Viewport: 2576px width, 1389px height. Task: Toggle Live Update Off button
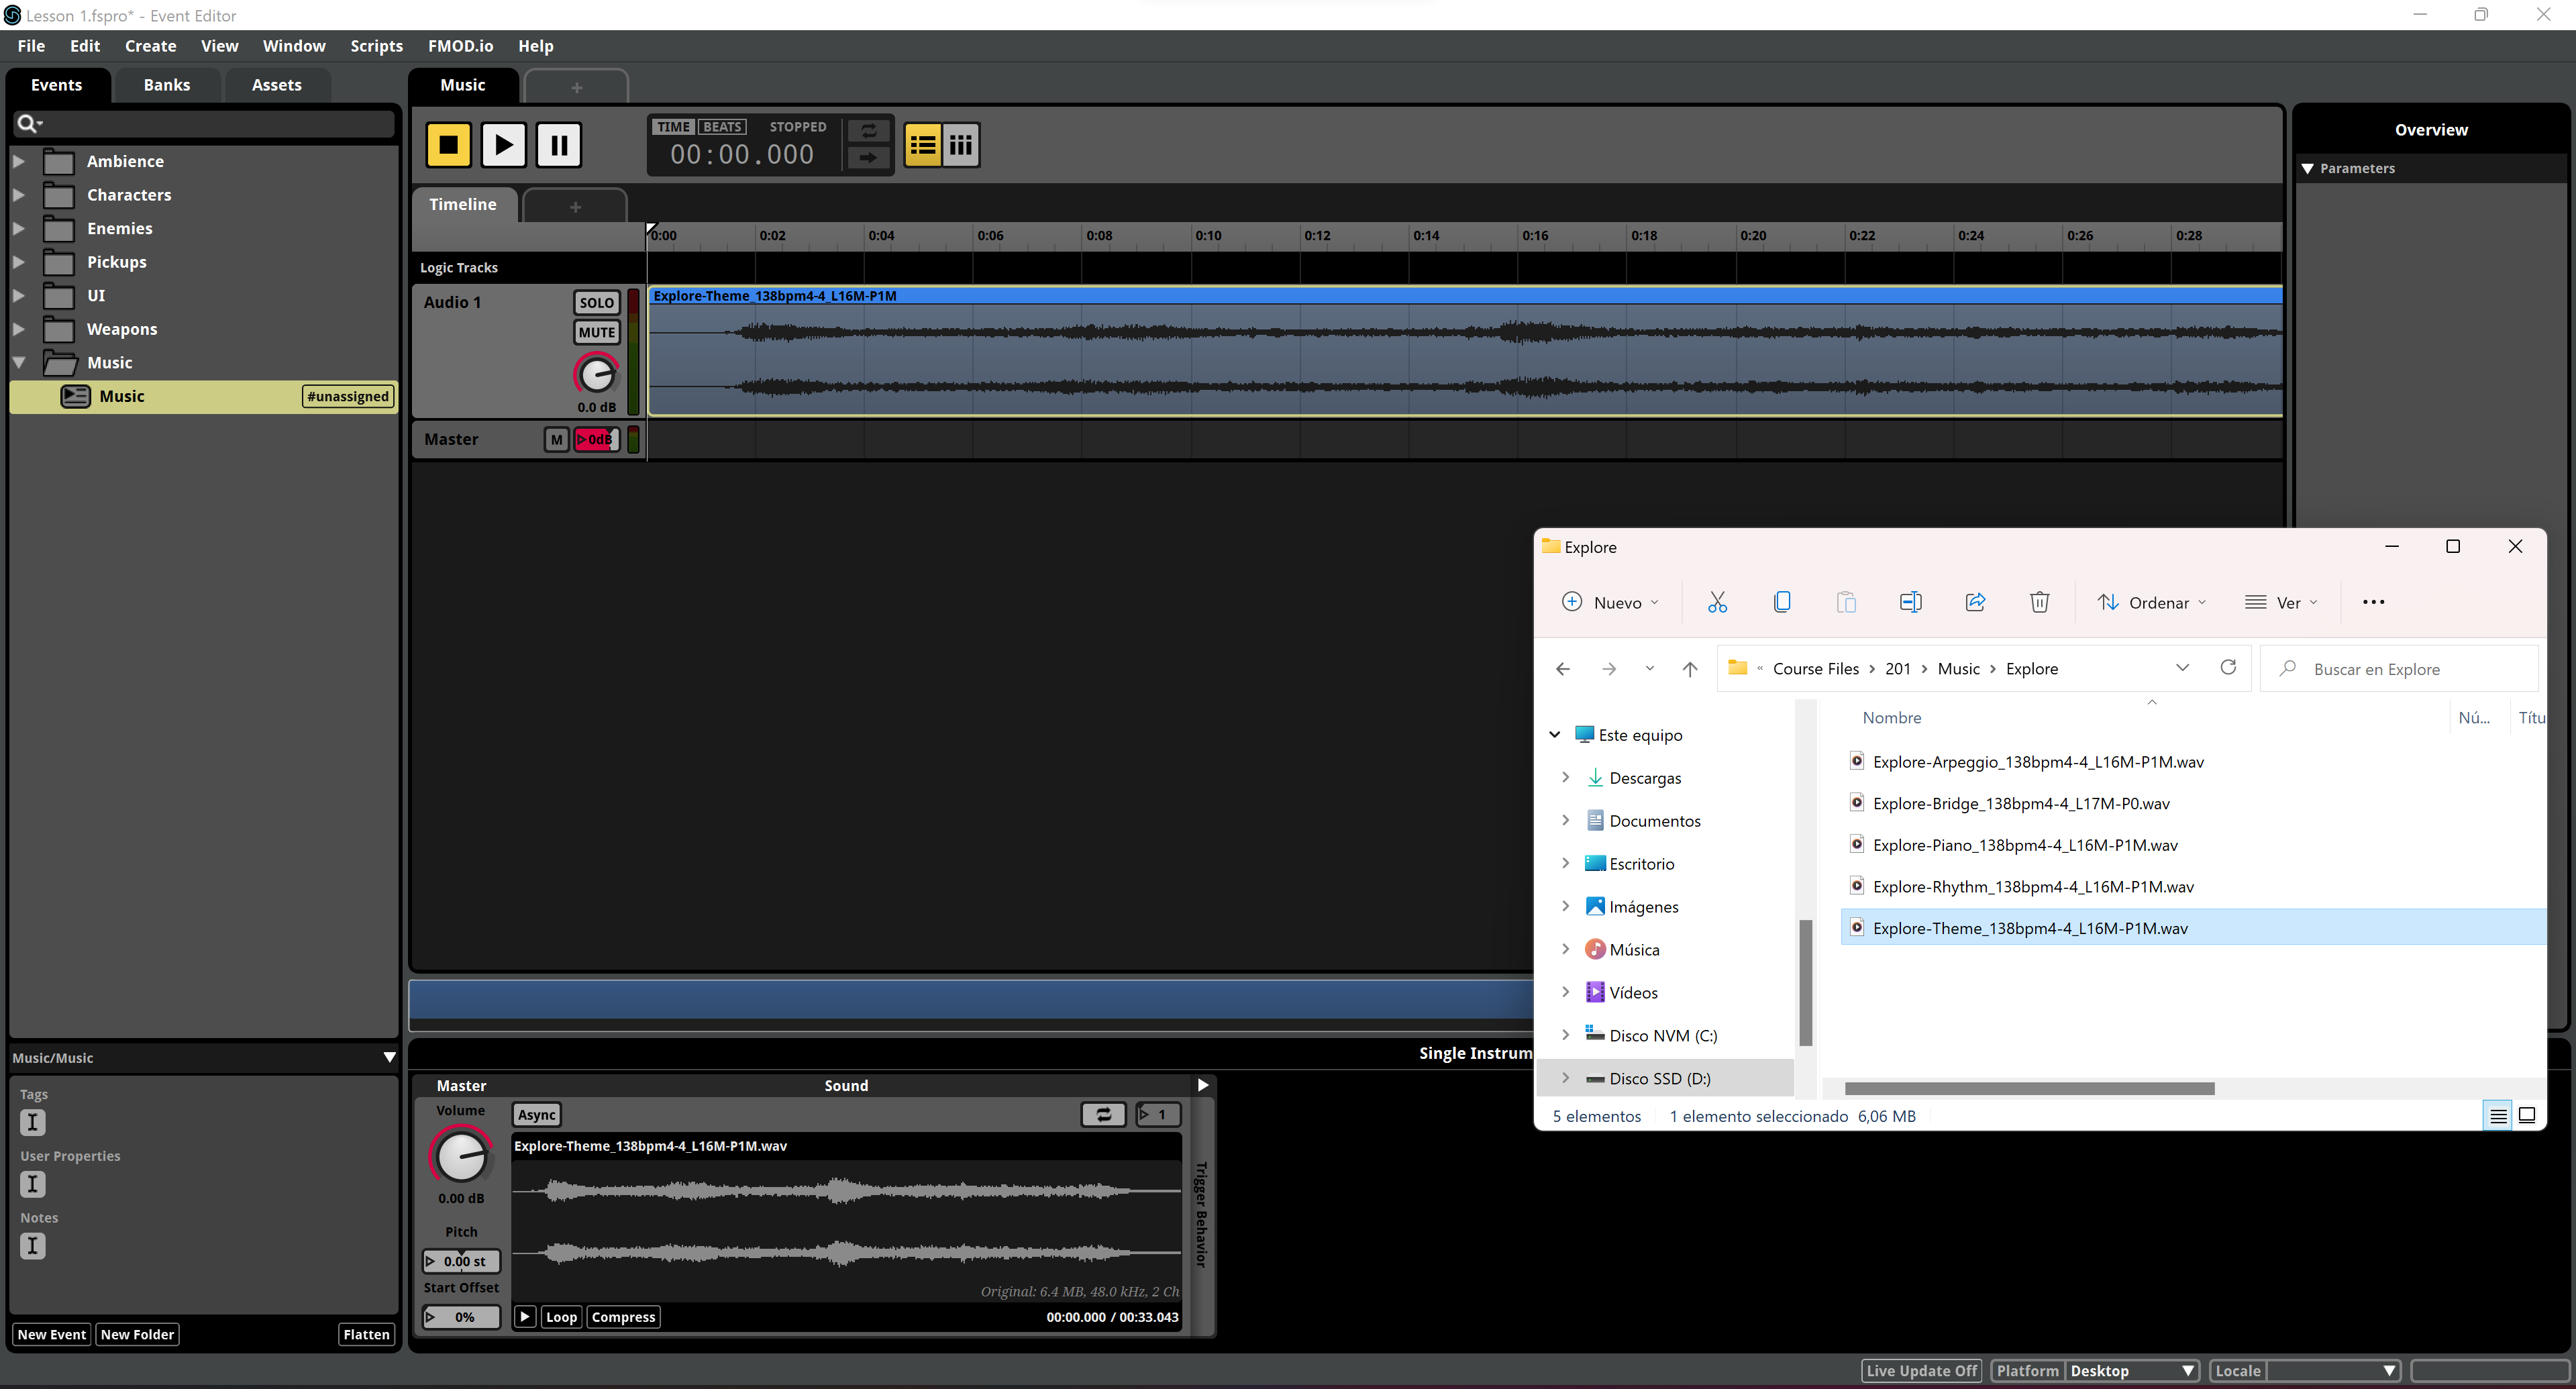(1922, 1371)
